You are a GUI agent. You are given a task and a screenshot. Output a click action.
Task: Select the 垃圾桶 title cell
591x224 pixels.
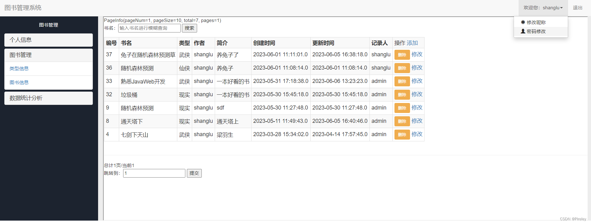148,95
